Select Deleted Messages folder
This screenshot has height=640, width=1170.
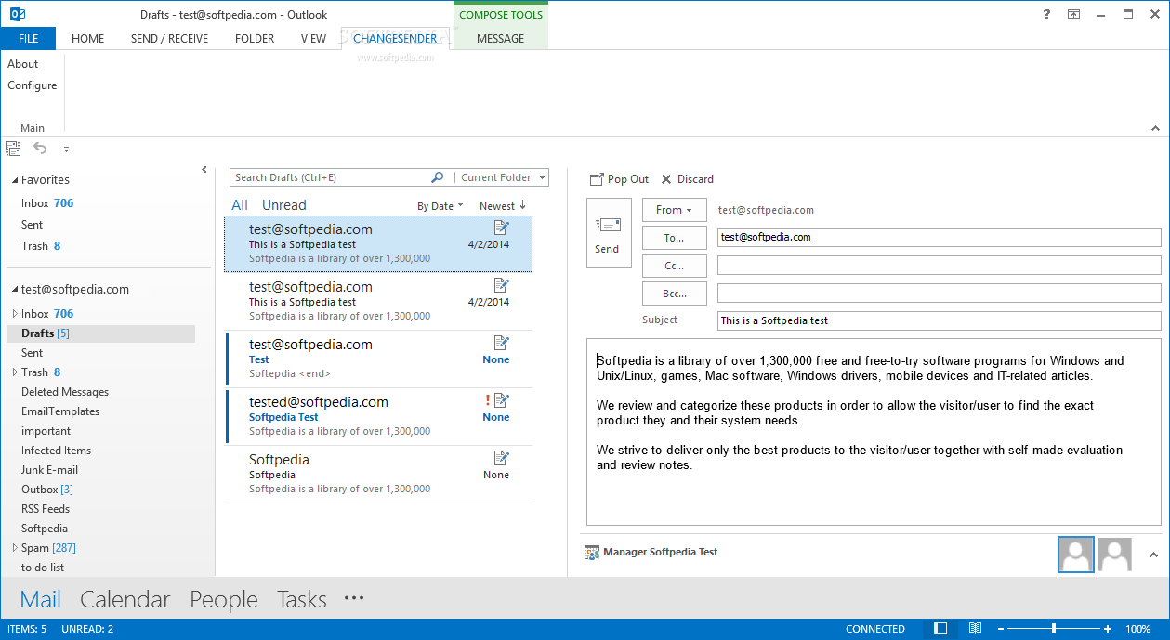pyautogui.click(x=65, y=392)
